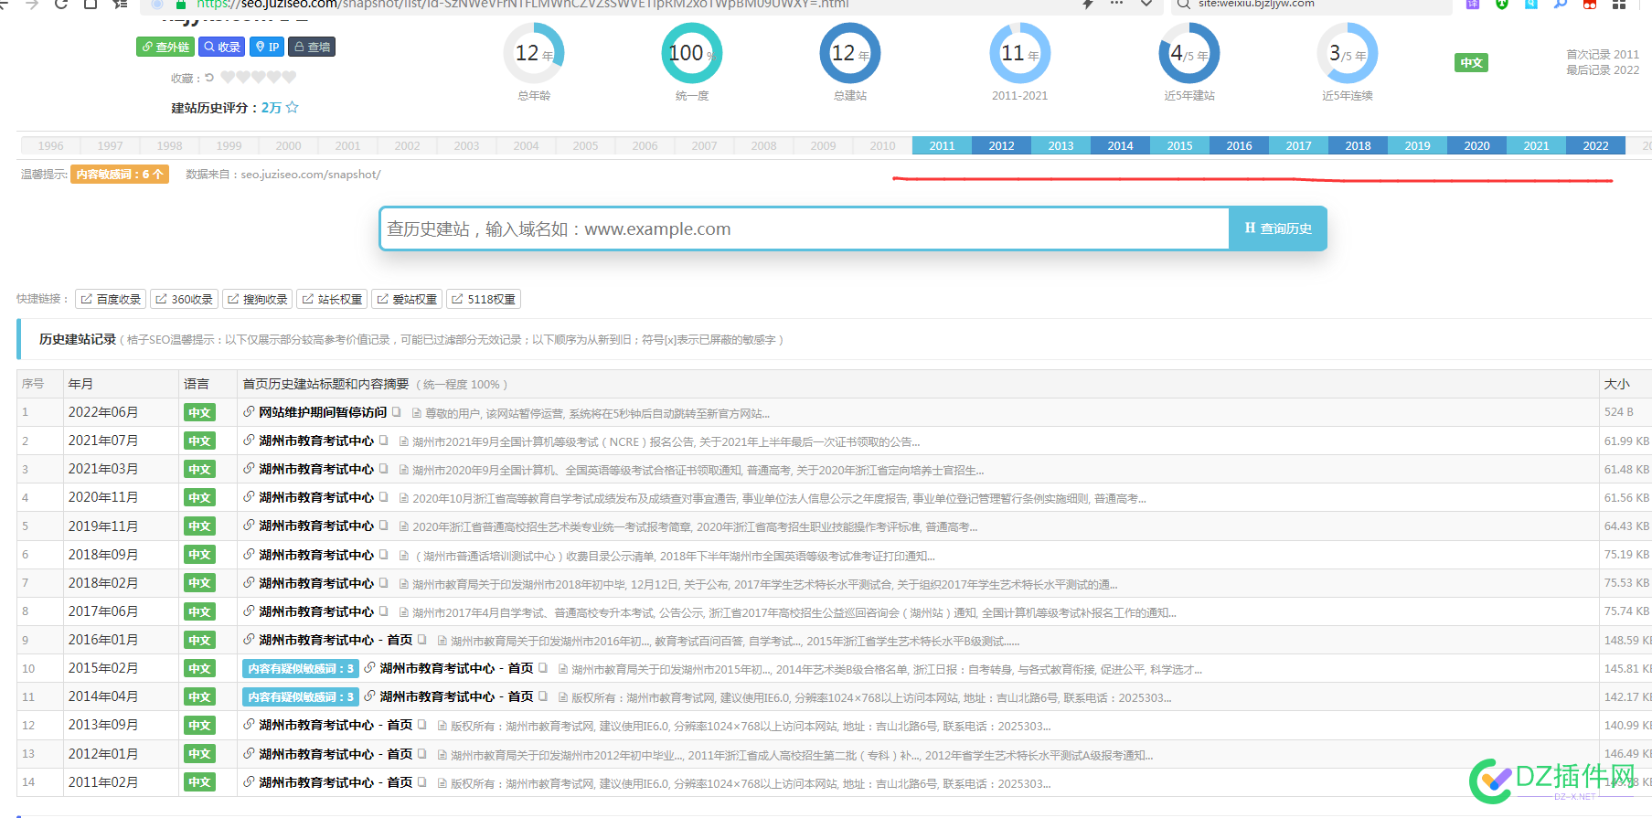The image size is (1652, 818).
Task: Click the 查外链 green button
Action: pyautogui.click(x=165, y=47)
